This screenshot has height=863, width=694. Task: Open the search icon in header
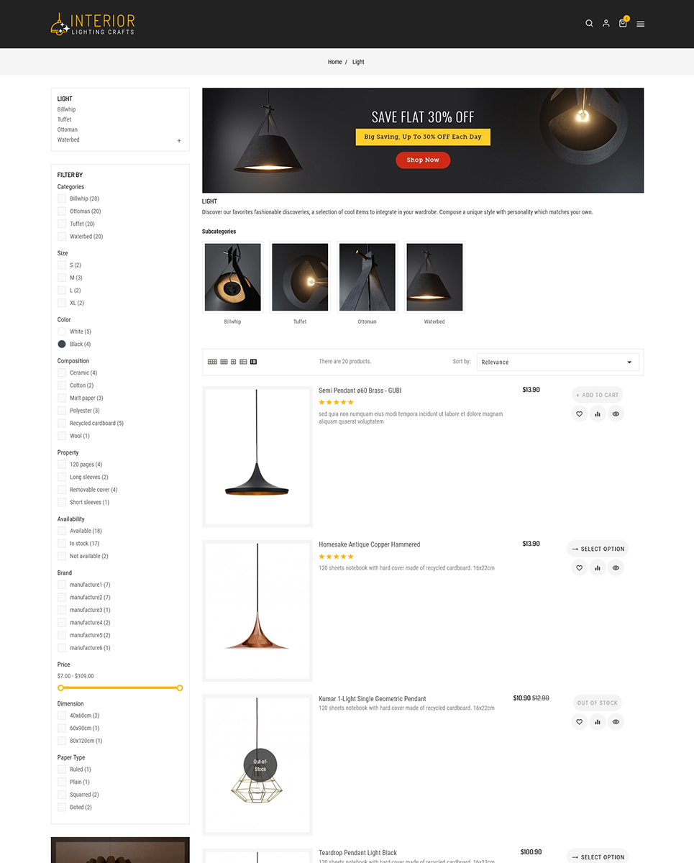tap(589, 24)
